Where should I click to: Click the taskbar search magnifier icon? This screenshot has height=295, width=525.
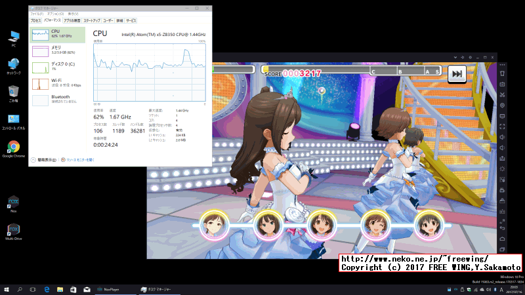point(20,290)
